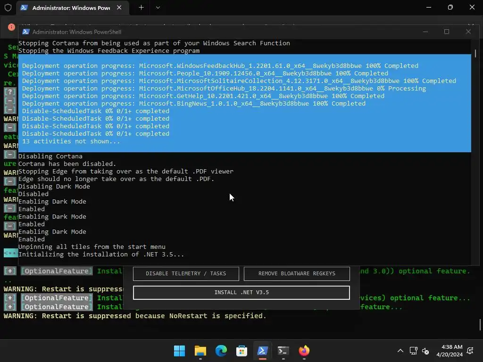Click the muted volume tray icon
This screenshot has width=483, height=362.
point(425,351)
